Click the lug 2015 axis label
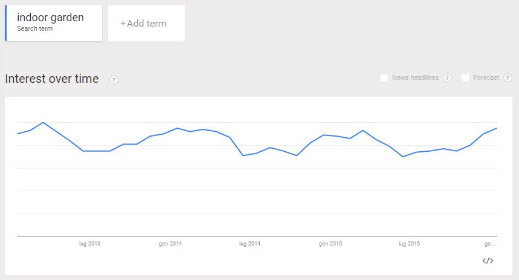This screenshot has width=519, height=280. (x=409, y=244)
